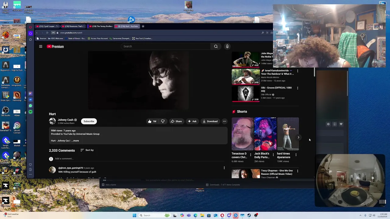This screenshot has width=390, height=219.
Task: Open Messenger in the Opera sidebar
Action: (x=30, y=100)
